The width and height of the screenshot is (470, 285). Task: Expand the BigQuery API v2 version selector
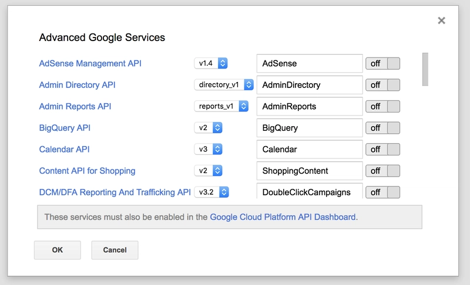208,128
